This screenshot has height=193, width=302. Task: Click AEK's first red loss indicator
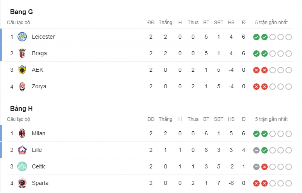pos(256,70)
